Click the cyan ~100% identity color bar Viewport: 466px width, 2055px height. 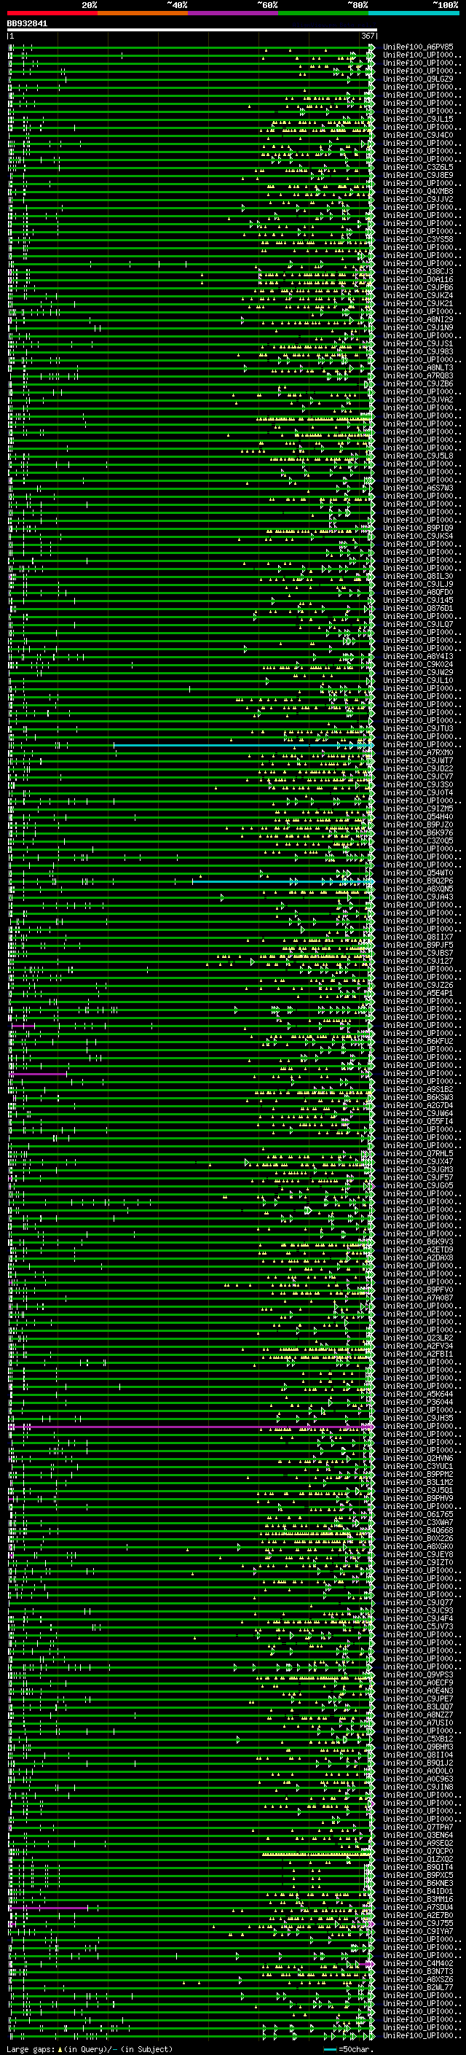414,13
